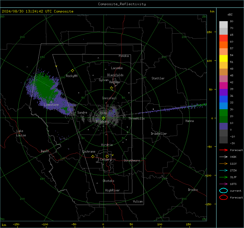Click the Sundre label on map

click(82, 112)
